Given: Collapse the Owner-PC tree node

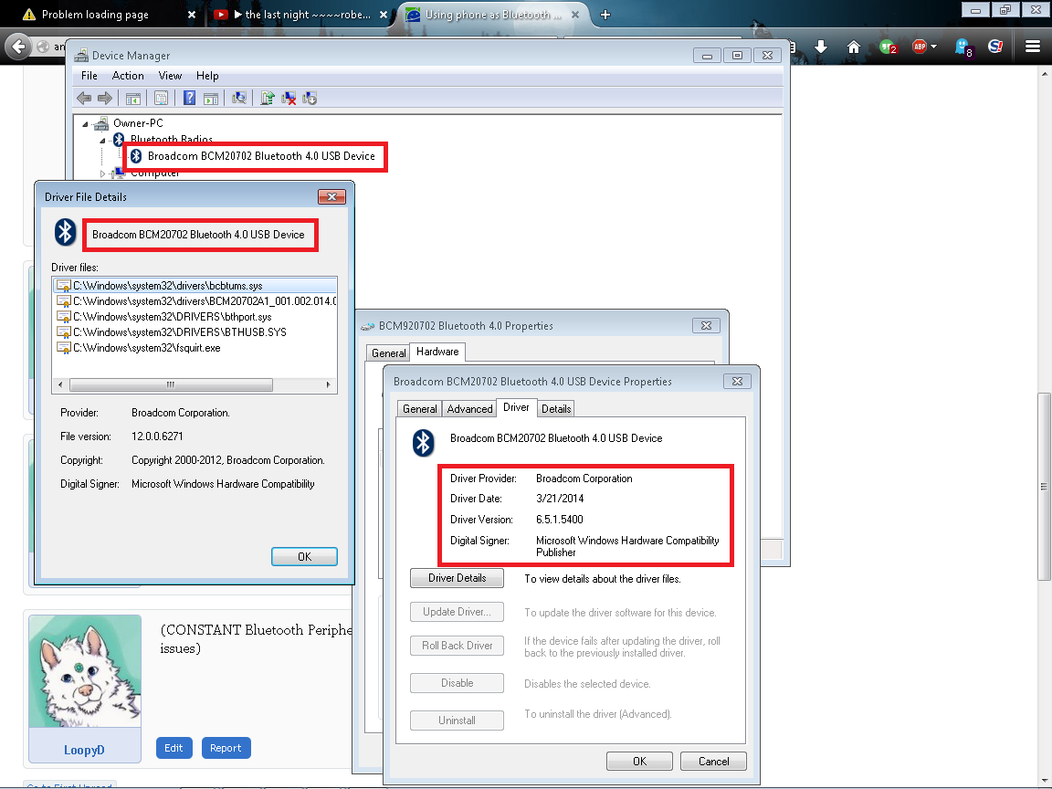Looking at the screenshot, I should 86,124.
